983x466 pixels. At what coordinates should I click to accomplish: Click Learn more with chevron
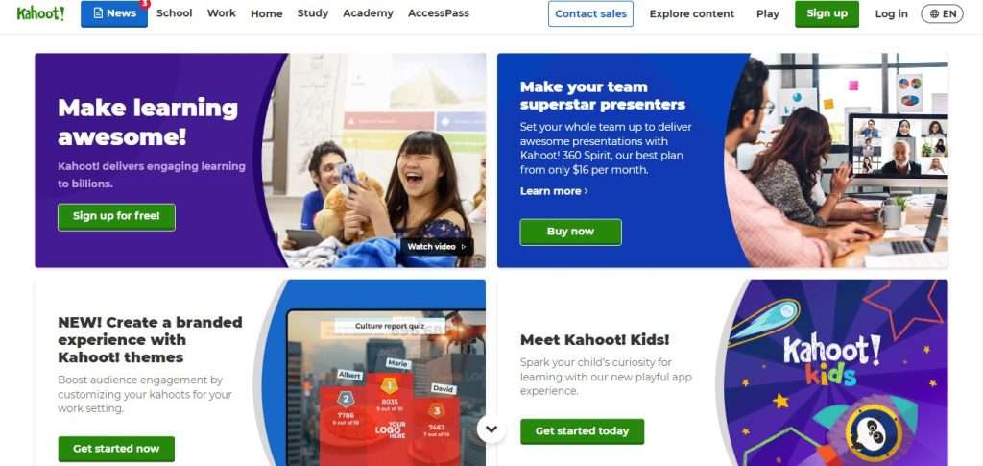tap(554, 191)
